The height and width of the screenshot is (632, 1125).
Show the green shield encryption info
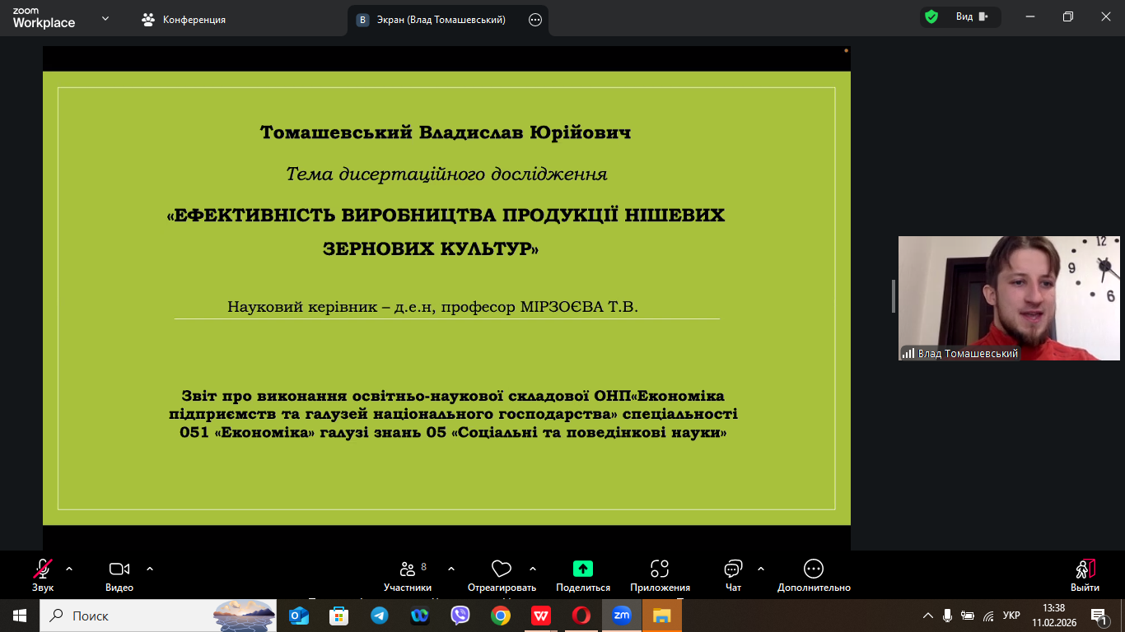pyautogui.click(x=931, y=17)
